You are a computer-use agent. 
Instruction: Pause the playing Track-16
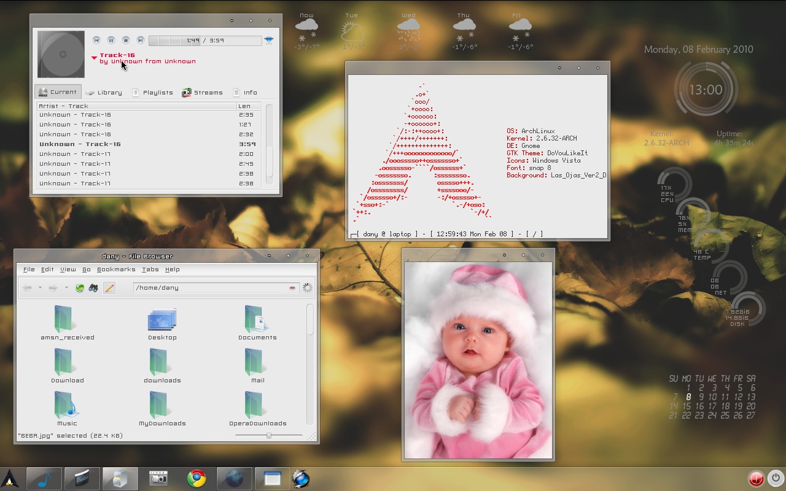[111, 41]
